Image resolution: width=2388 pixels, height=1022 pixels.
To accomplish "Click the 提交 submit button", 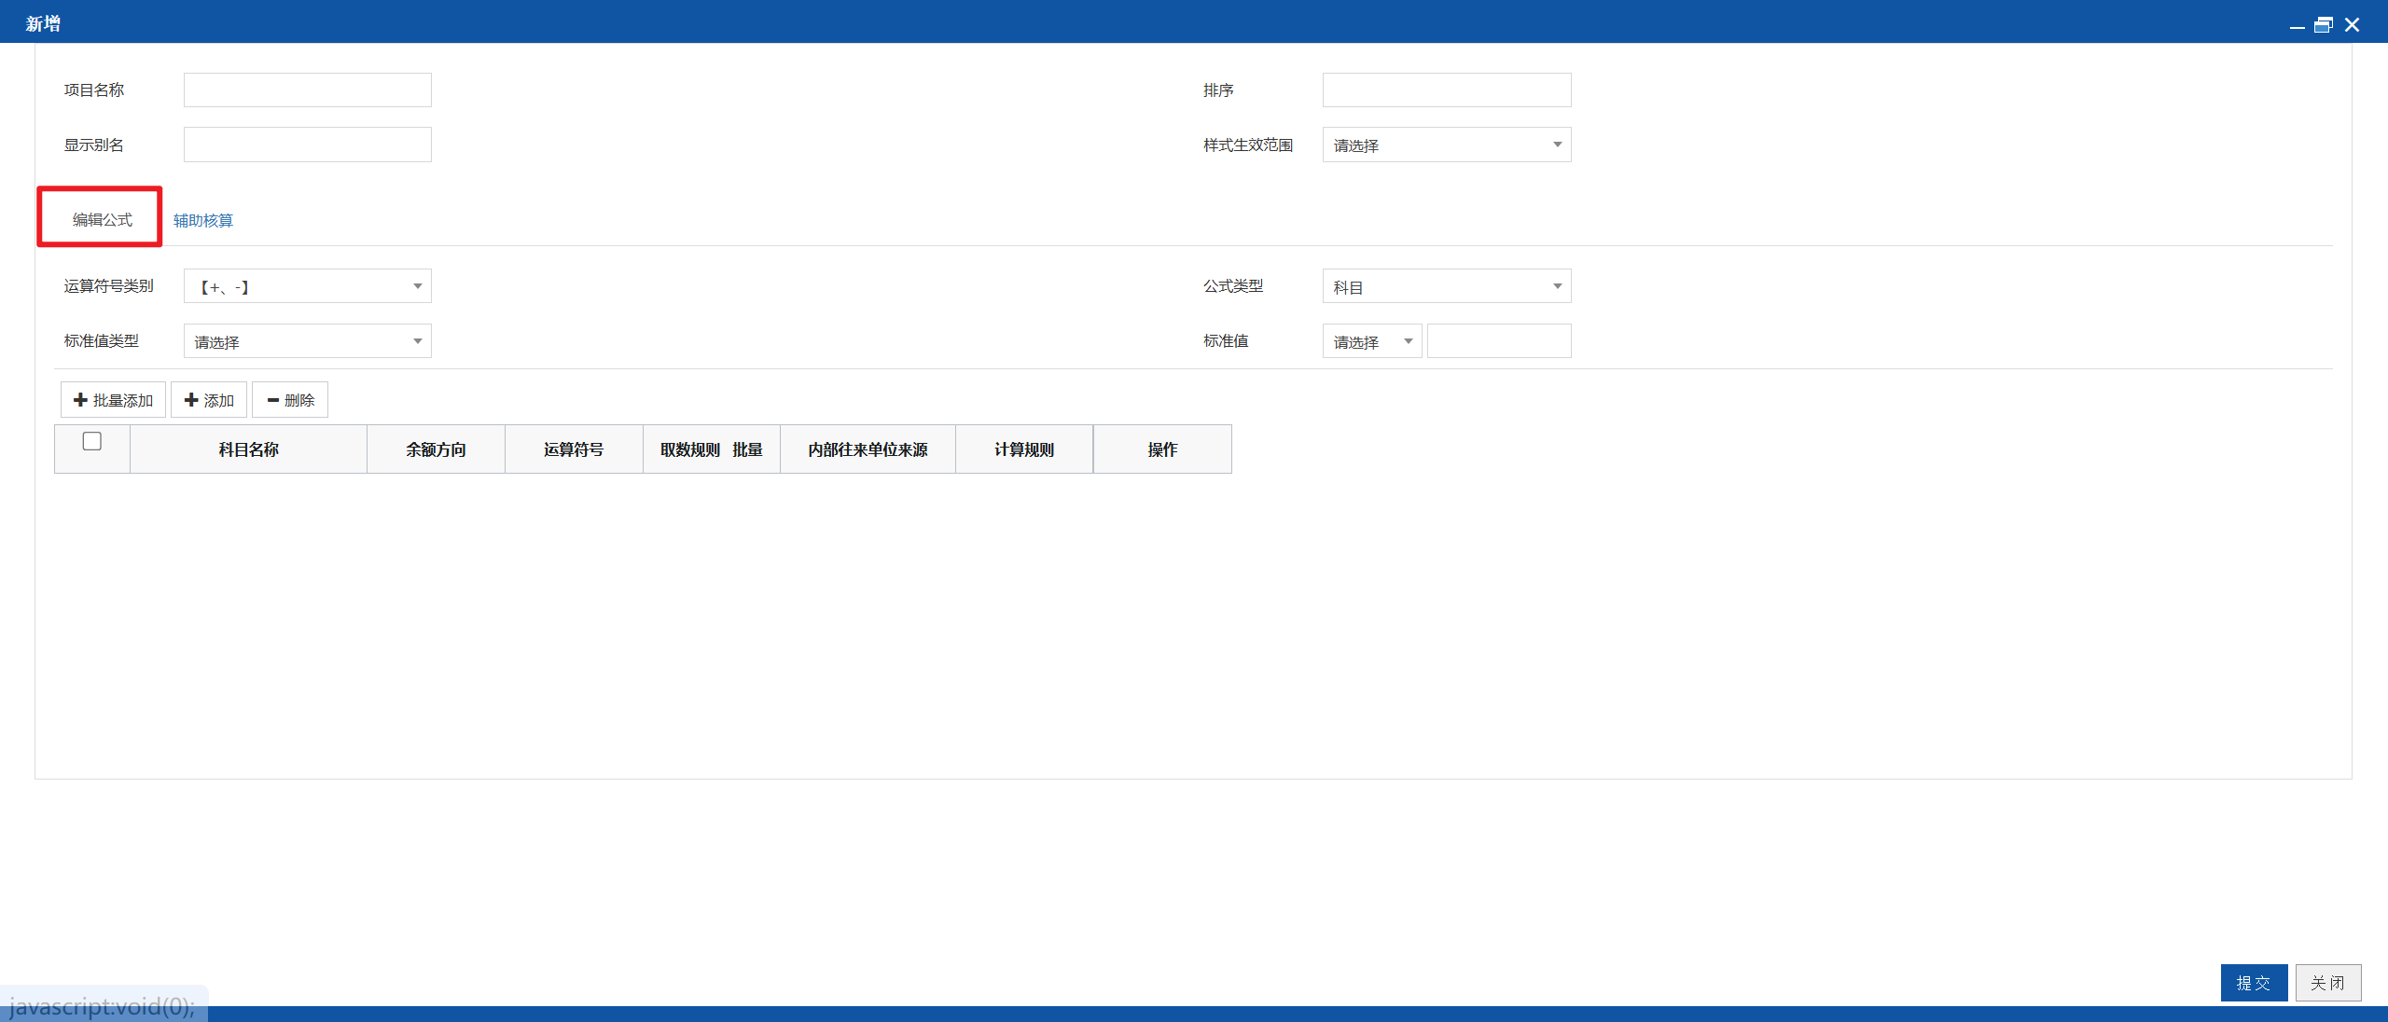I will (2254, 983).
